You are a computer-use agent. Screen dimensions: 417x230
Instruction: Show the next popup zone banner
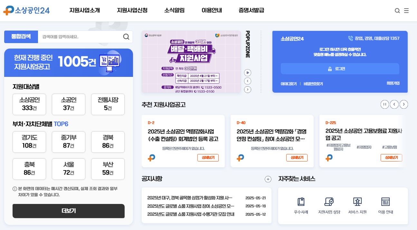click(248, 89)
